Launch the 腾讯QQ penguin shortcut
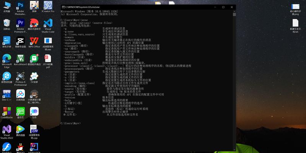The height and width of the screenshot is (153, 306). 20,147
